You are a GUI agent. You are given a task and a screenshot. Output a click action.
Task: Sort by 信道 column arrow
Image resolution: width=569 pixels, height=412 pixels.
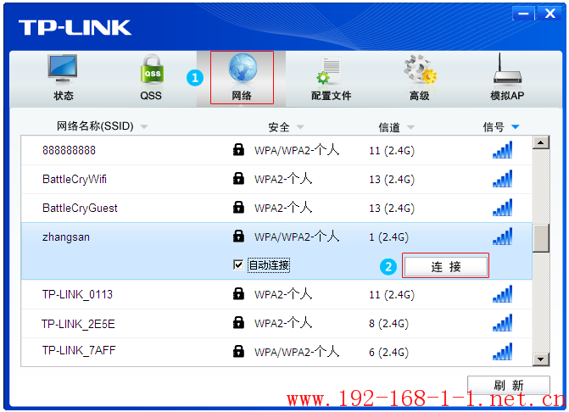(x=410, y=127)
